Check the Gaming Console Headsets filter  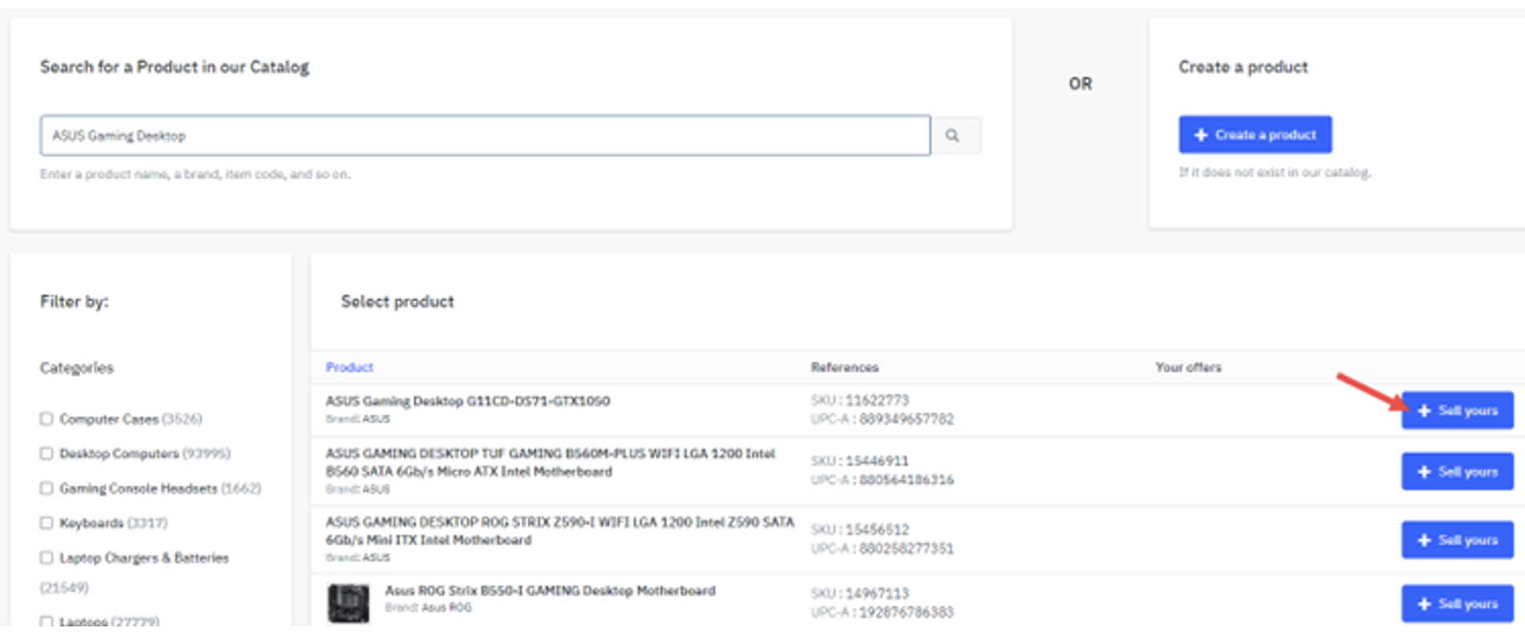pos(46,488)
